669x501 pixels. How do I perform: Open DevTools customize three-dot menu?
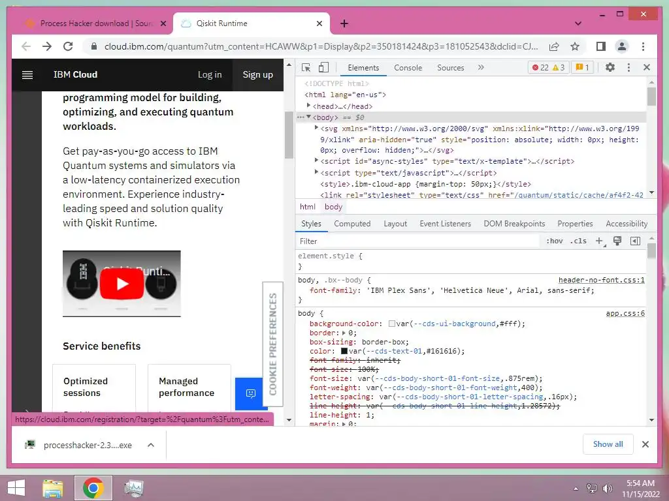click(x=628, y=67)
